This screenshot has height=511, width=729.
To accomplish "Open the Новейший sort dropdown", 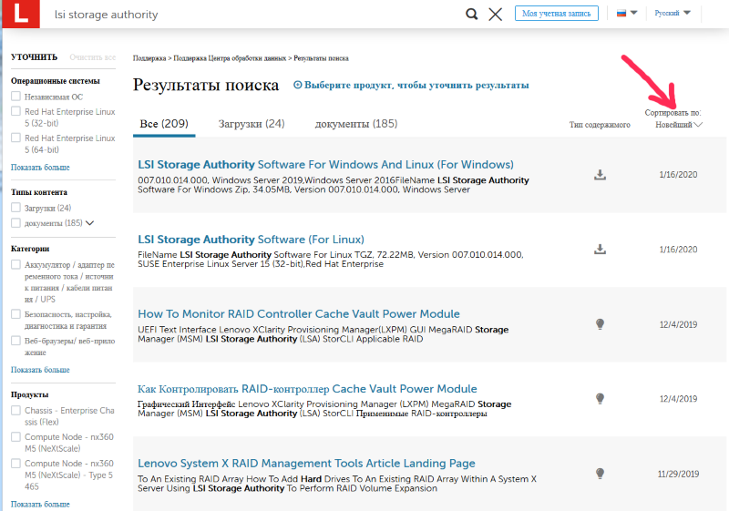I will pos(678,125).
